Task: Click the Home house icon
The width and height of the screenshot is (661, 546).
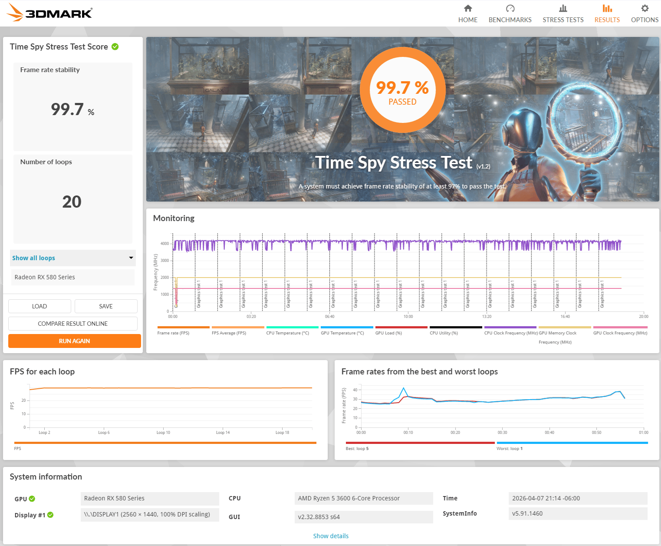Action: 467,8
